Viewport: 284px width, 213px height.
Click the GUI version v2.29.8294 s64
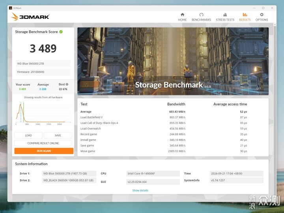(x=153, y=182)
